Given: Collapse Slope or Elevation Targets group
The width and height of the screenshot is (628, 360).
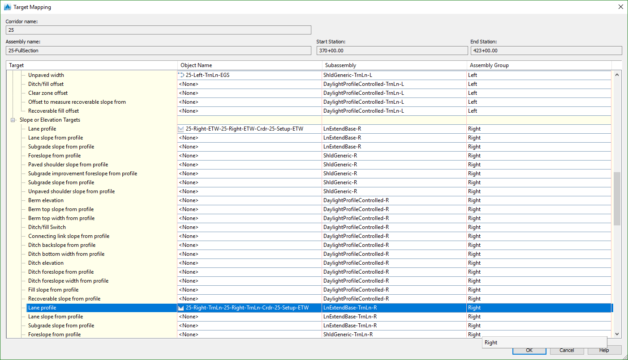Looking at the screenshot, I should [x=14, y=120].
